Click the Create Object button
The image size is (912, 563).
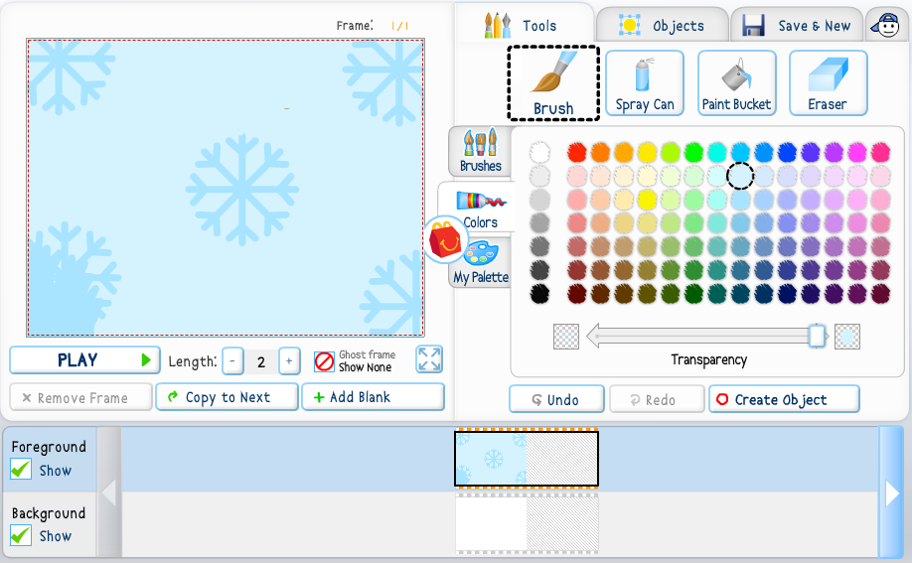[x=783, y=399]
